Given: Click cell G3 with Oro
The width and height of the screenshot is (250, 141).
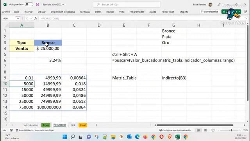Looking at the screenshot, I should (173, 43).
